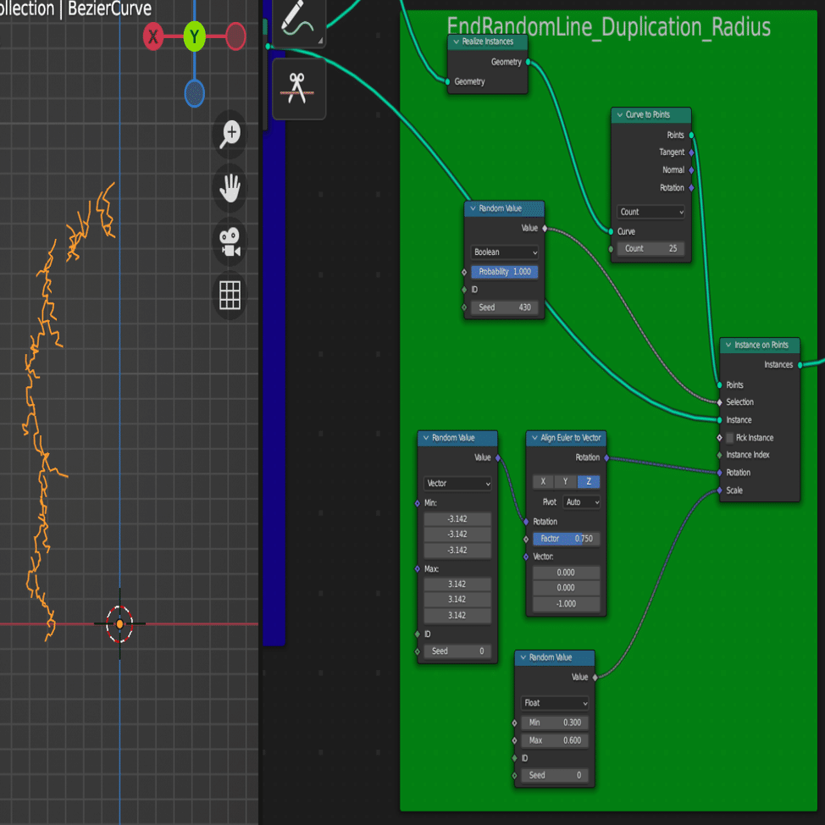Viewport: 825px width, 825px height.
Task: Collapse the Instance on Points node
Action: pyautogui.click(x=728, y=345)
